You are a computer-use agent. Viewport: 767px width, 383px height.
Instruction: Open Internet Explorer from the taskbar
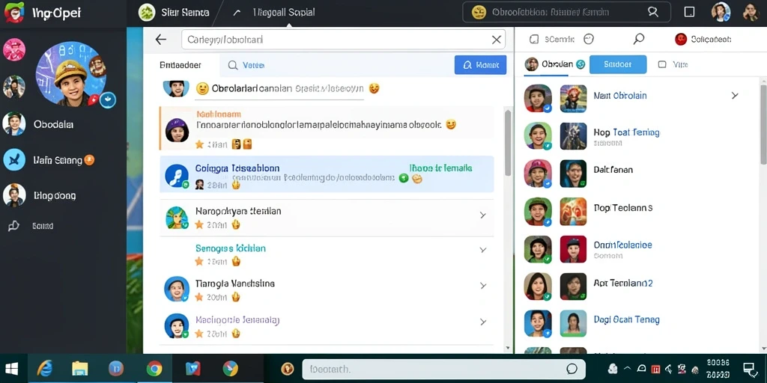click(x=44, y=368)
